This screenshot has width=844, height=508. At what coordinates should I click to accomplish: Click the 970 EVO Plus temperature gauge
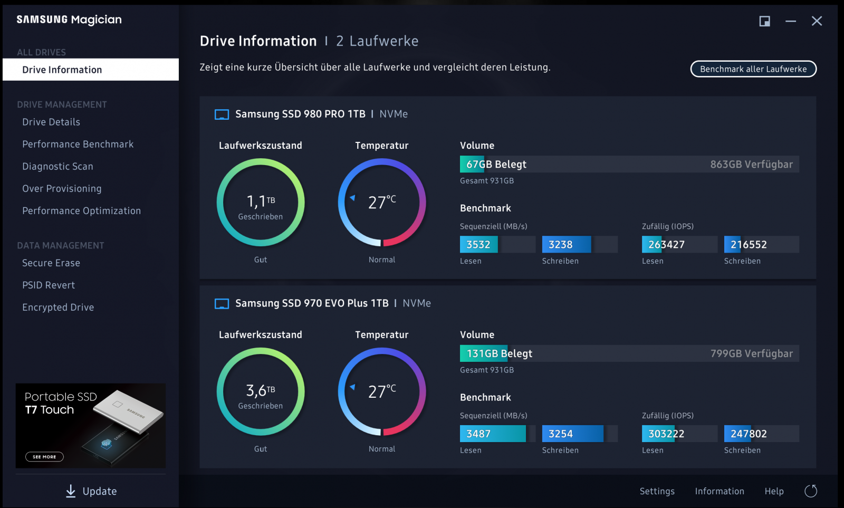coord(382,391)
